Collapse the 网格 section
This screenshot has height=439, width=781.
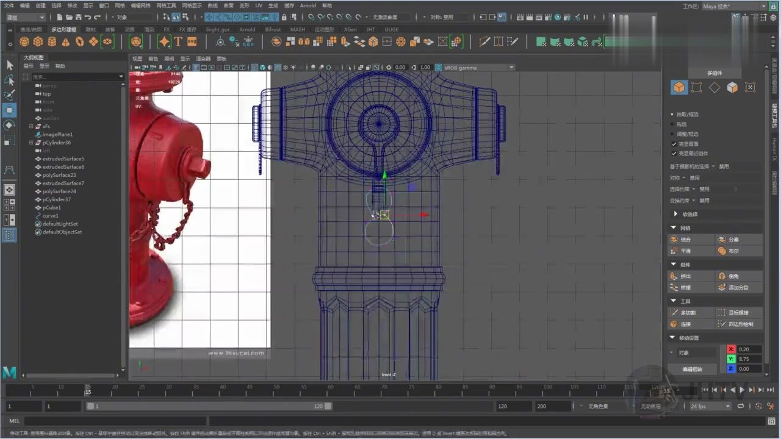673,228
